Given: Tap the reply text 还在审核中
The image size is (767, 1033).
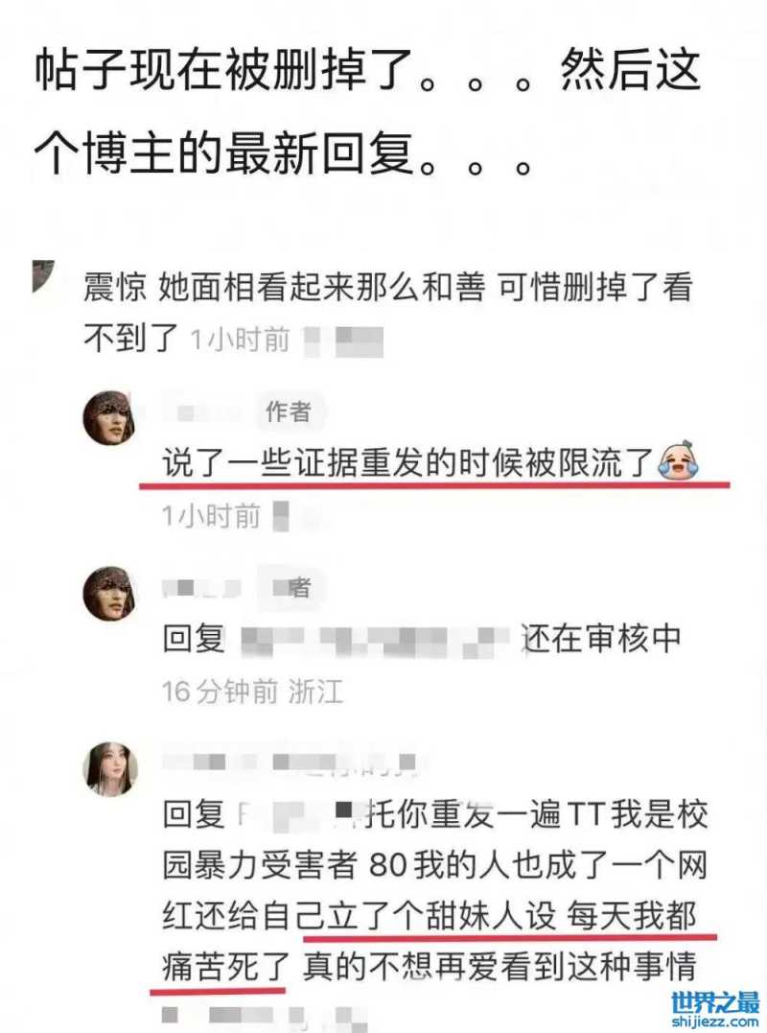Looking at the screenshot, I should [601, 639].
